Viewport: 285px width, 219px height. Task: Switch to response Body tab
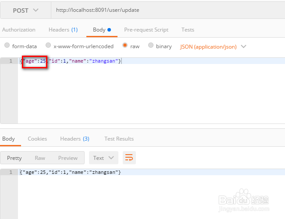(8, 139)
